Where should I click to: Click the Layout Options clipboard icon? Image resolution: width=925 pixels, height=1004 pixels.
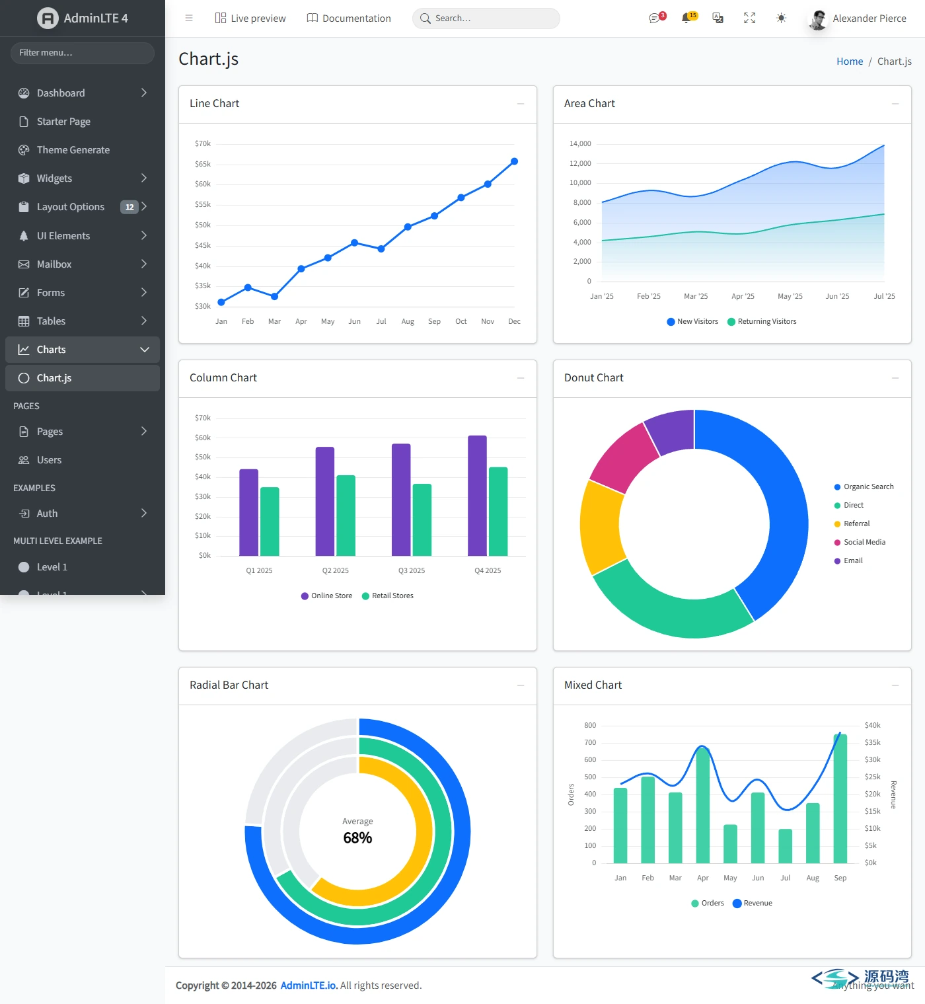tap(24, 207)
